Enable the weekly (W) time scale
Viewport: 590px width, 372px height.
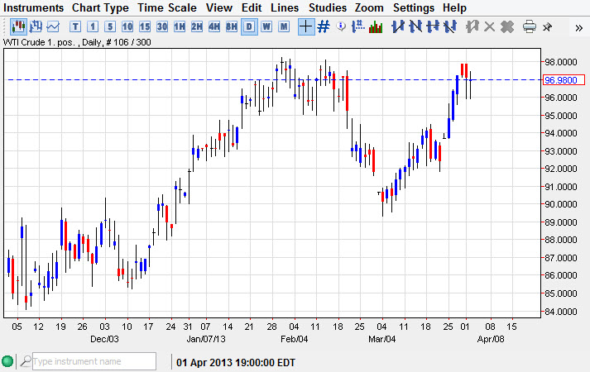point(266,26)
